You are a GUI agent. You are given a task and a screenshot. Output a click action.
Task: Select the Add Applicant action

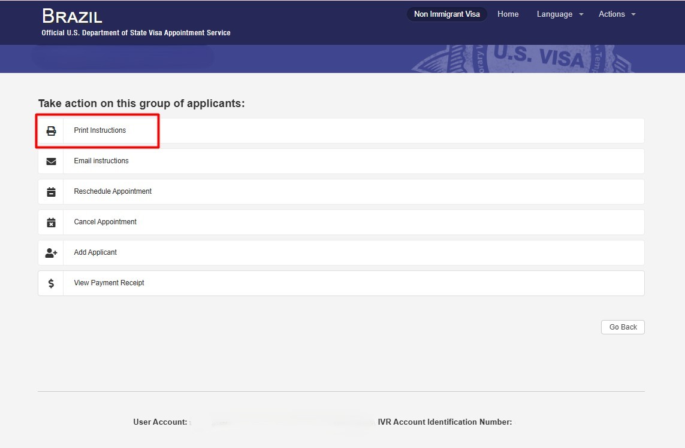click(x=95, y=252)
